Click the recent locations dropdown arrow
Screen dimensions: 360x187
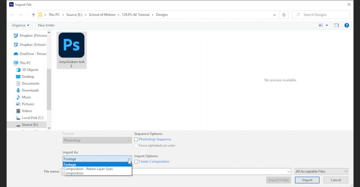click(27, 15)
